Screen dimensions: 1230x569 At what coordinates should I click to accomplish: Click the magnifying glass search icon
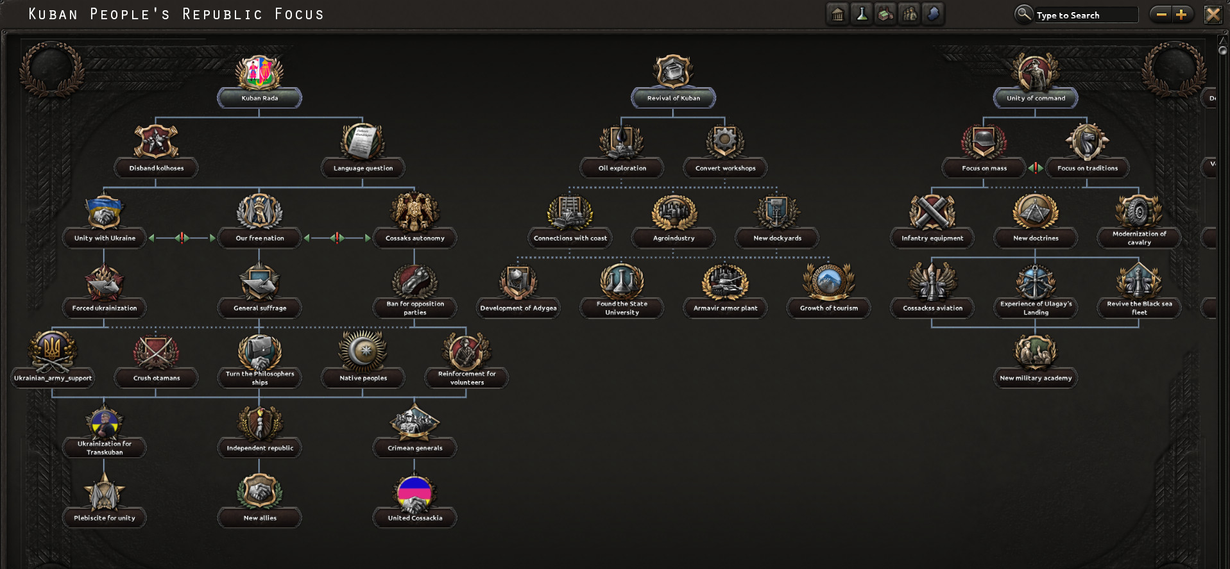coord(1023,13)
